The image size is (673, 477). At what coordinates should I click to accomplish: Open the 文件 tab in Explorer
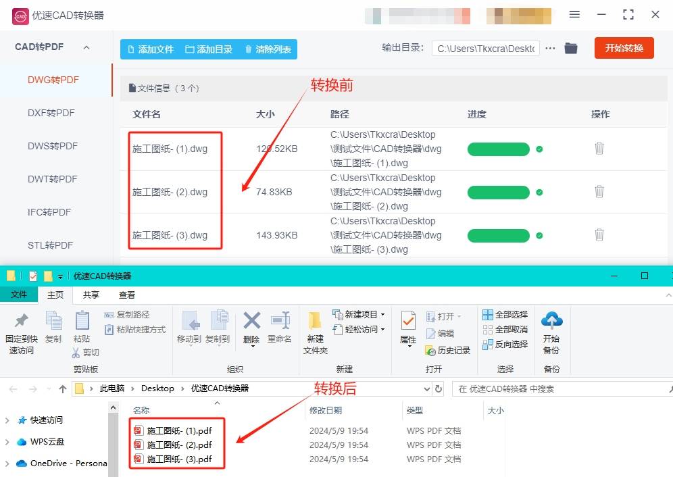19,295
